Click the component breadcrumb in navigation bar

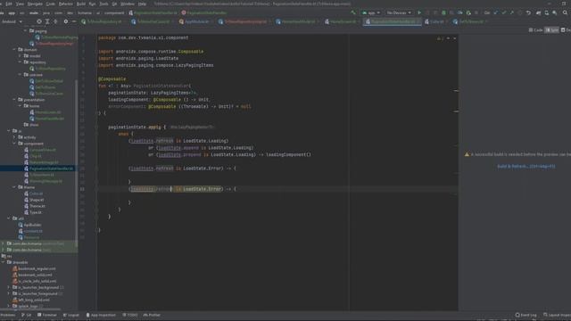pyautogui.click(x=113, y=12)
